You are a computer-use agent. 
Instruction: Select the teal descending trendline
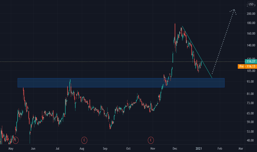coord(197,52)
